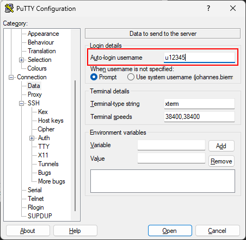Open the Telnet category
This screenshot has height=240, width=246.
click(36, 199)
